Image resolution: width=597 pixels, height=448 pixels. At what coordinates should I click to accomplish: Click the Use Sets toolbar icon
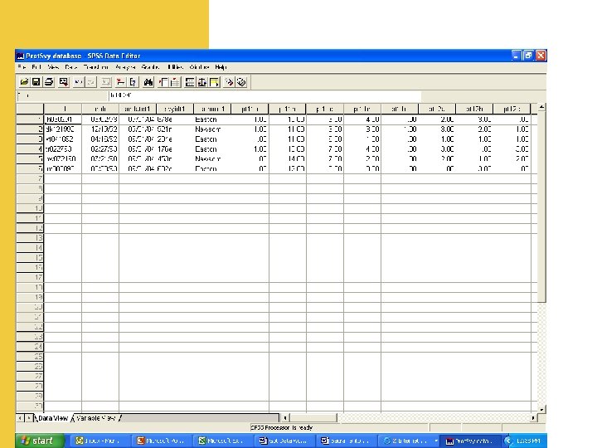coord(241,82)
